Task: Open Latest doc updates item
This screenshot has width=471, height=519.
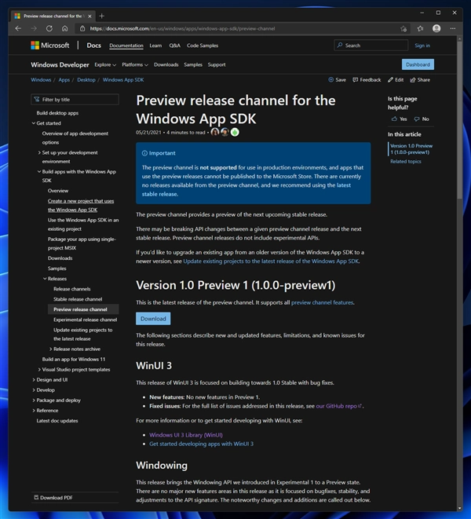Action: point(57,421)
